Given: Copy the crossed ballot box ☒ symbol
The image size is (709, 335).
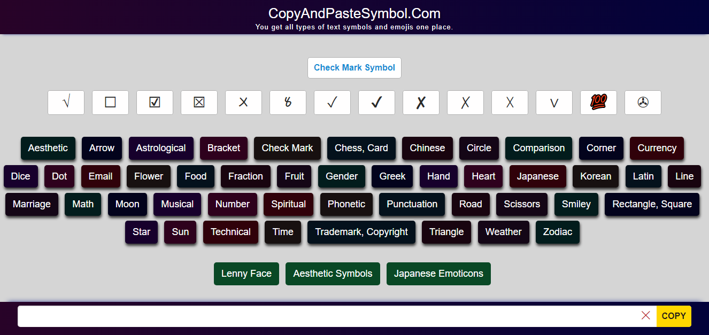Looking at the screenshot, I should 199,103.
